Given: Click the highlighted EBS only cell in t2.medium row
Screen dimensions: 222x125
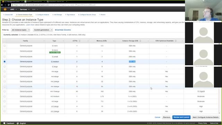Looking at the screenshot, I should [x=132, y=61].
